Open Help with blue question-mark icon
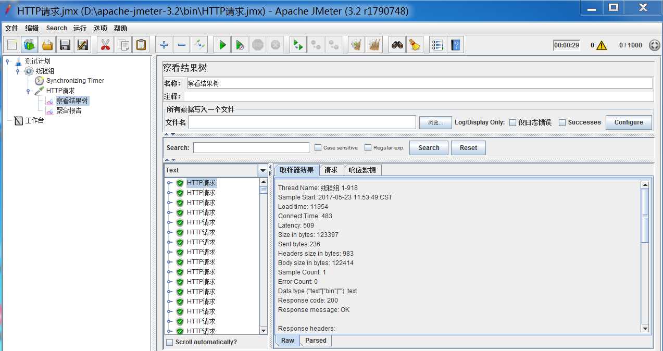 pos(456,45)
